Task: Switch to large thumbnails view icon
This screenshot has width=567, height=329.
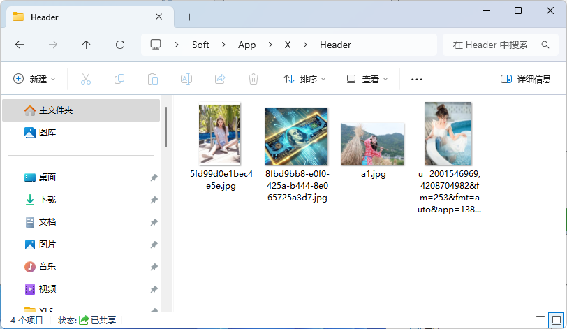Action: point(556,320)
